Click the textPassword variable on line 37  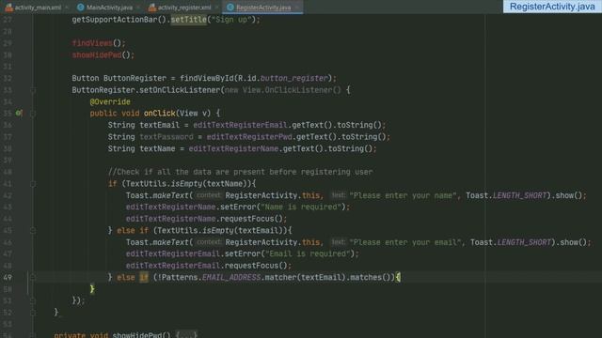pos(166,137)
